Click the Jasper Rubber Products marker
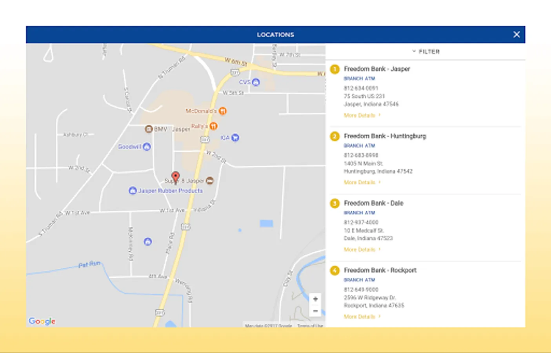 click(x=133, y=191)
